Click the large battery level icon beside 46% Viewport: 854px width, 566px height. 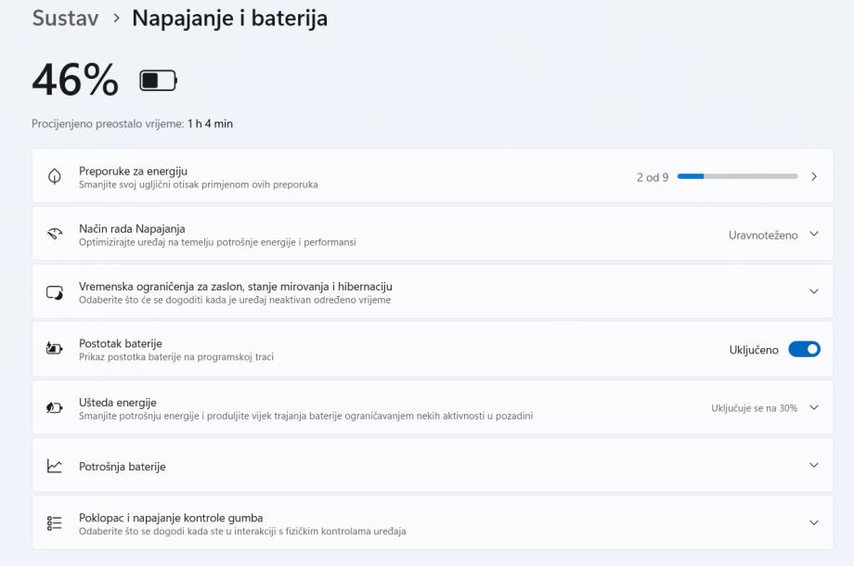click(x=158, y=81)
